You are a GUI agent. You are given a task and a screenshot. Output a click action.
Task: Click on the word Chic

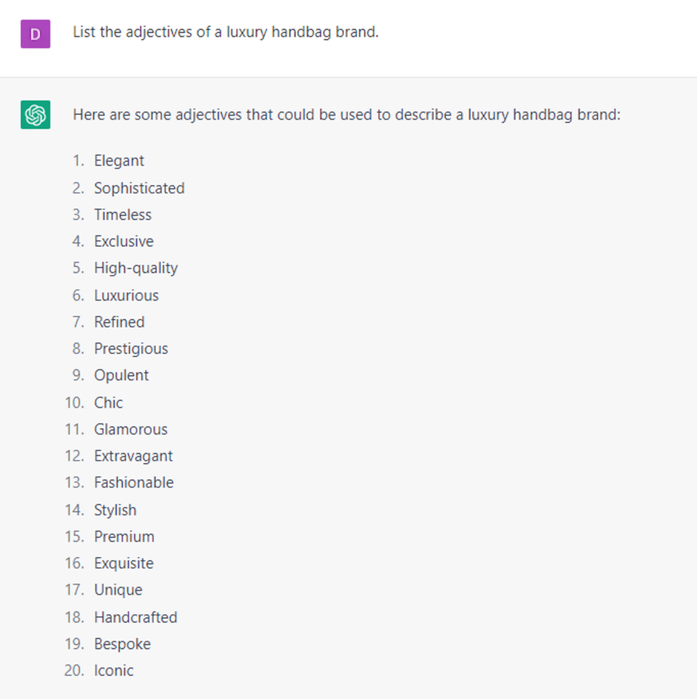tap(109, 403)
